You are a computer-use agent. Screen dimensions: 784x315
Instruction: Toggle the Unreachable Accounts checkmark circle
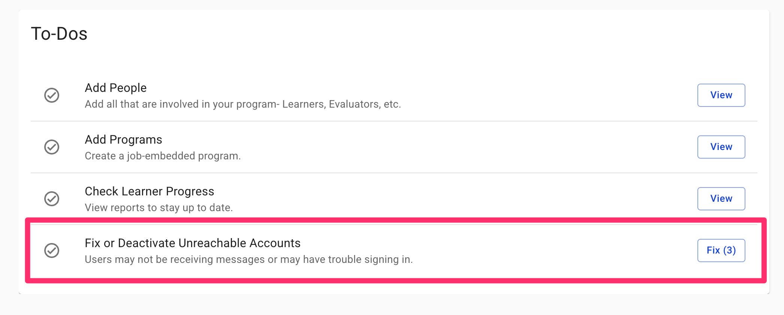coord(52,250)
